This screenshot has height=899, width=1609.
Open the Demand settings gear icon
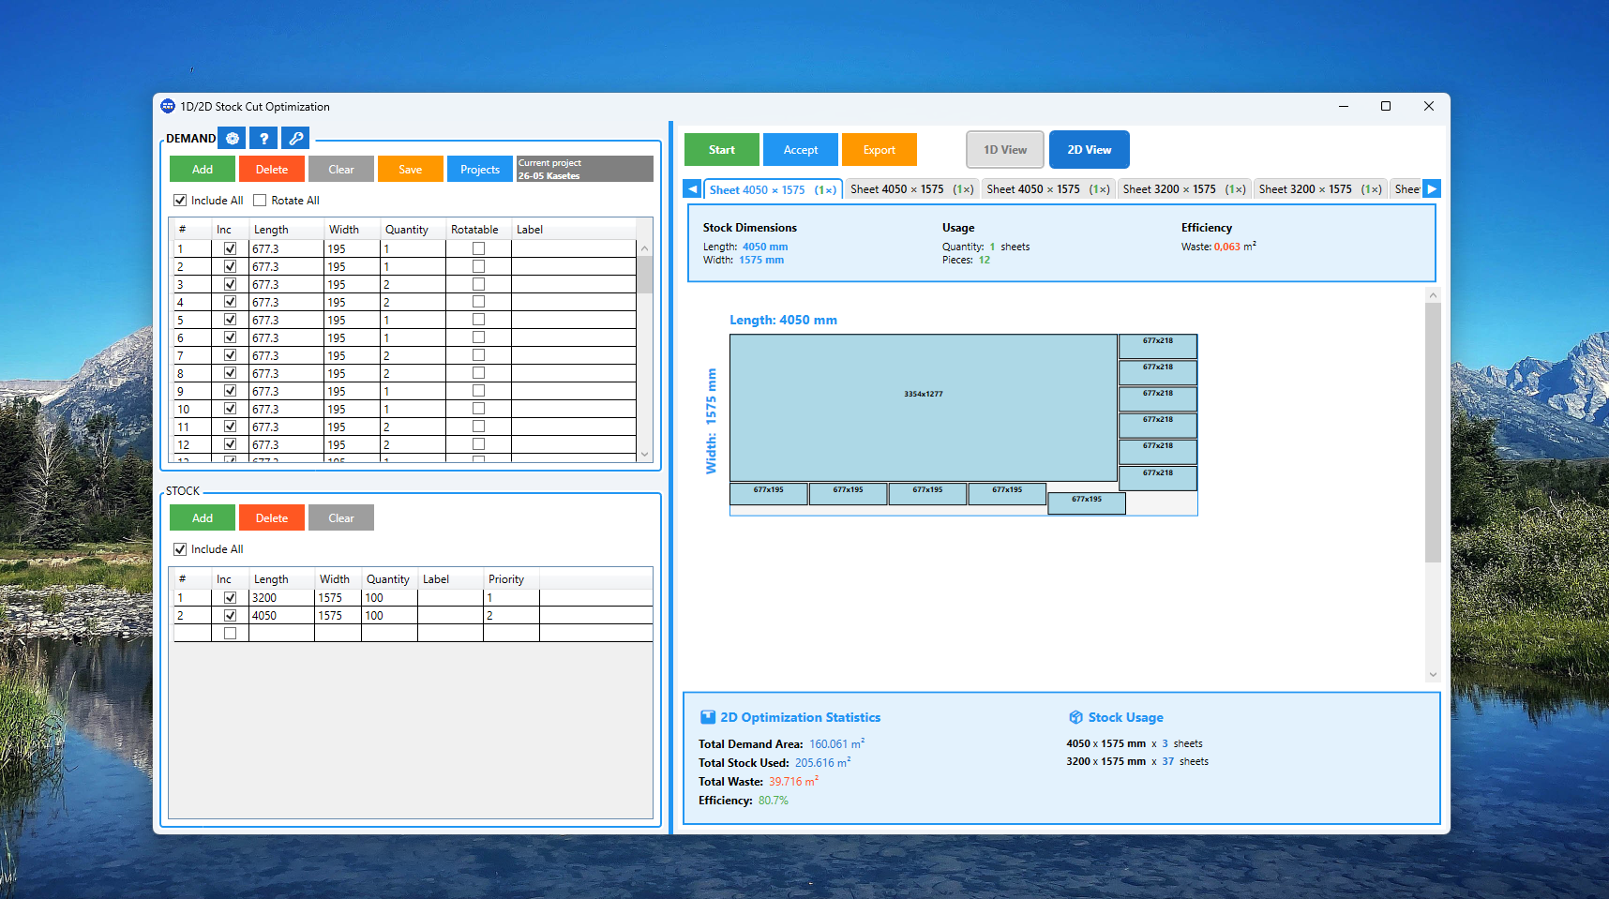[232, 138]
